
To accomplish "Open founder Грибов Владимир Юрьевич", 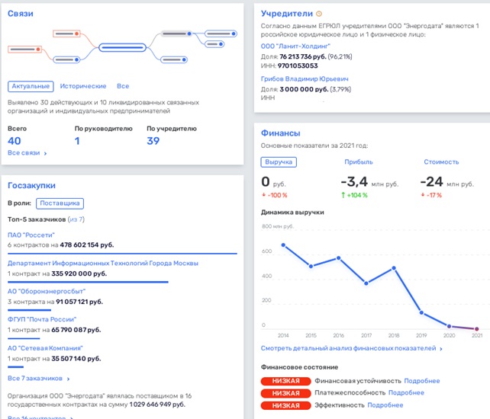I will pyautogui.click(x=305, y=79).
